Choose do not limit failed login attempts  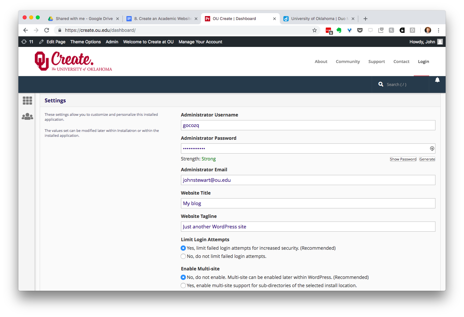click(x=183, y=256)
